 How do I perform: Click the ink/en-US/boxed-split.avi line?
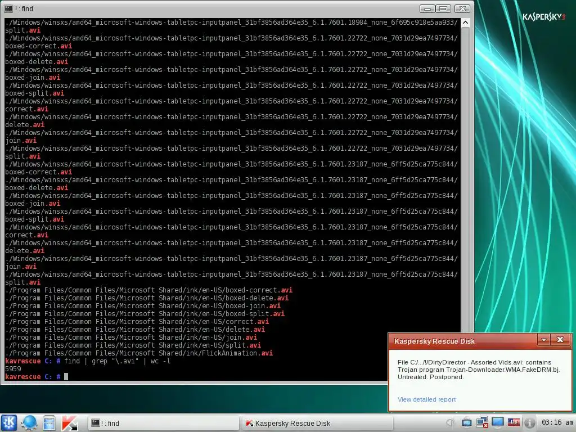click(145, 314)
